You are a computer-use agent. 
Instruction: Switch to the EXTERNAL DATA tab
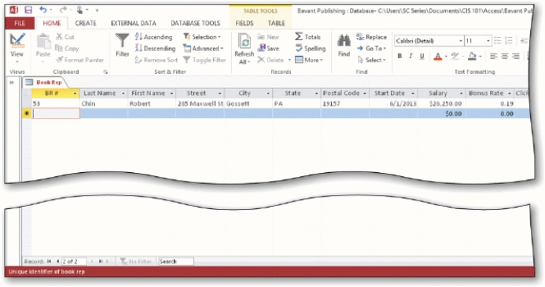tap(134, 24)
